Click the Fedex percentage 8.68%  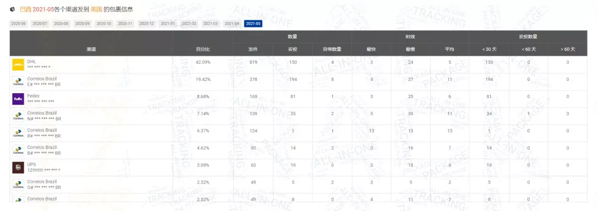[203, 96]
